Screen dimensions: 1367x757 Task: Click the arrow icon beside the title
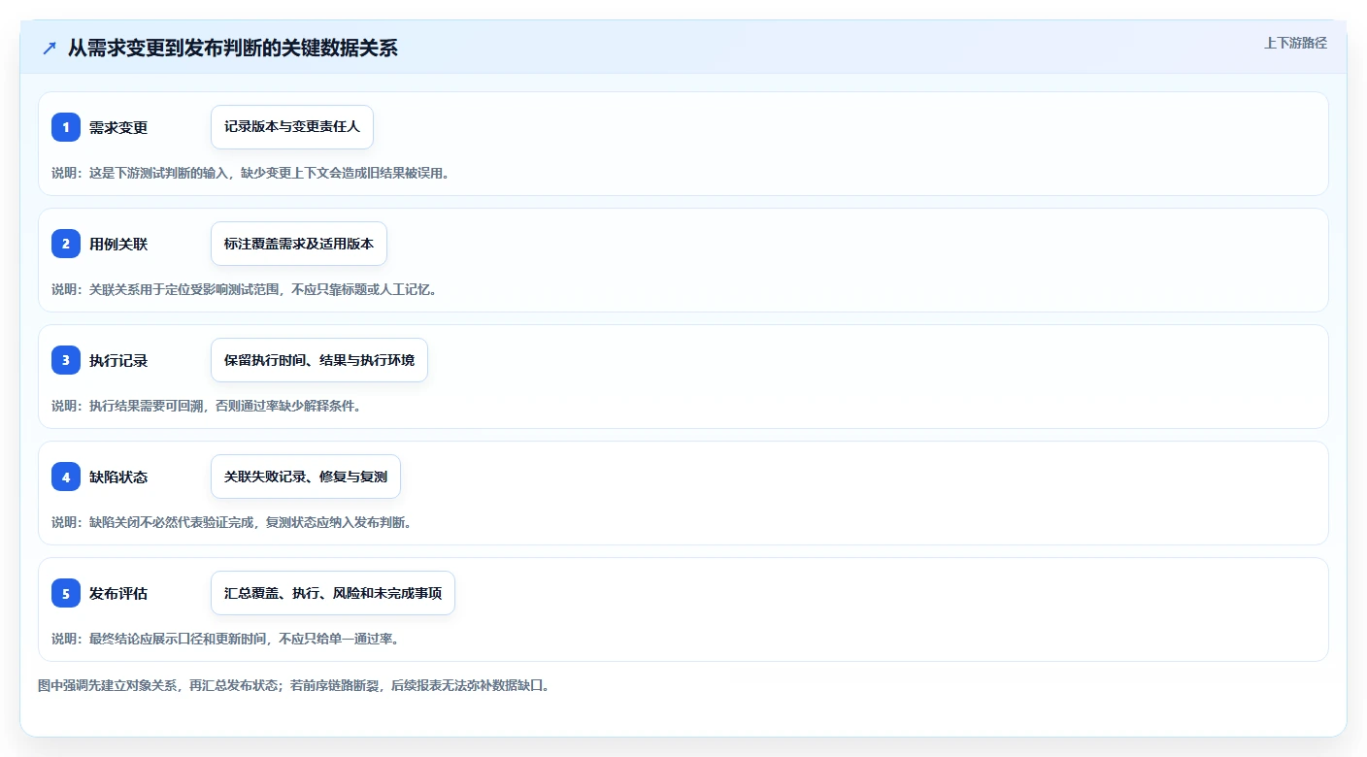click(x=50, y=49)
